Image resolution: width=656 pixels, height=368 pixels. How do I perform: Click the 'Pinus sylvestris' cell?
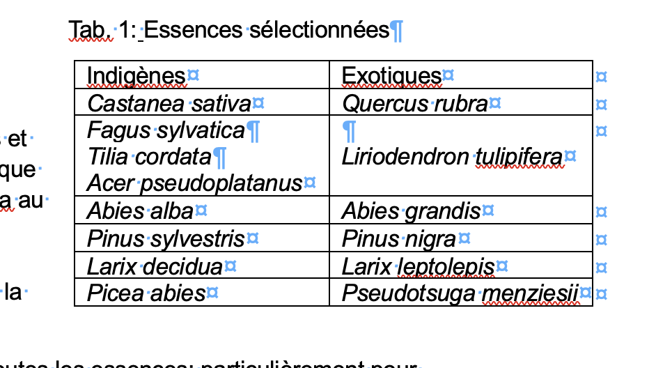coord(166,239)
